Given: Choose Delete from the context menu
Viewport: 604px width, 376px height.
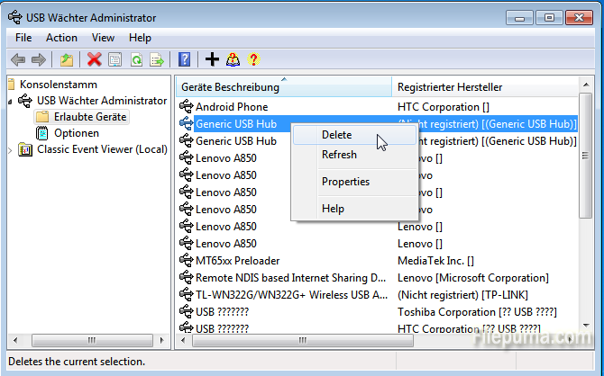Looking at the screenshot, I should tap(336, 135).
